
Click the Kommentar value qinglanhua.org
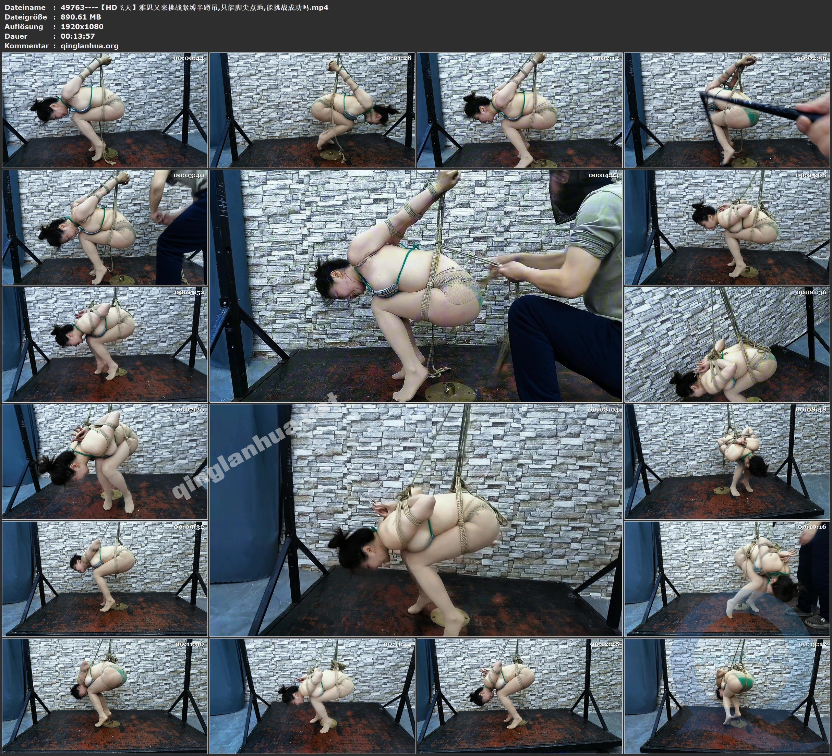89,46
